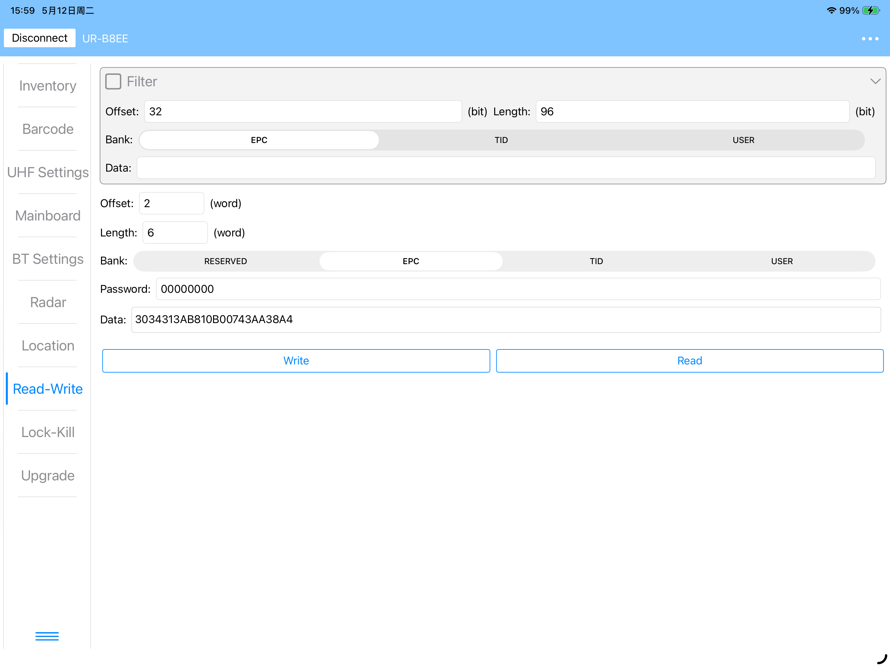Select USER in the Filter bank selector
890x667 pixels.
pyautogui.click(x=743, y=140)
